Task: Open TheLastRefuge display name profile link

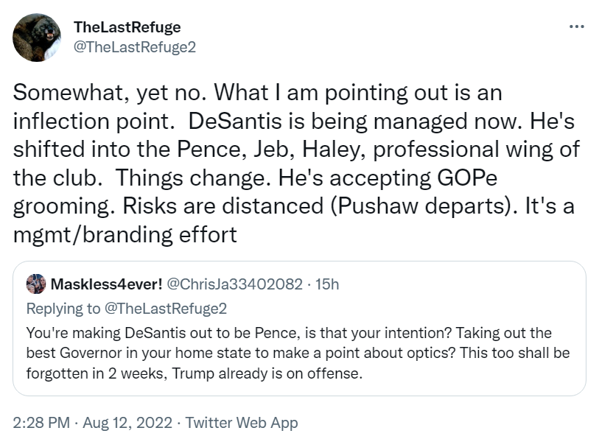Action: click(x=127, y=27)
